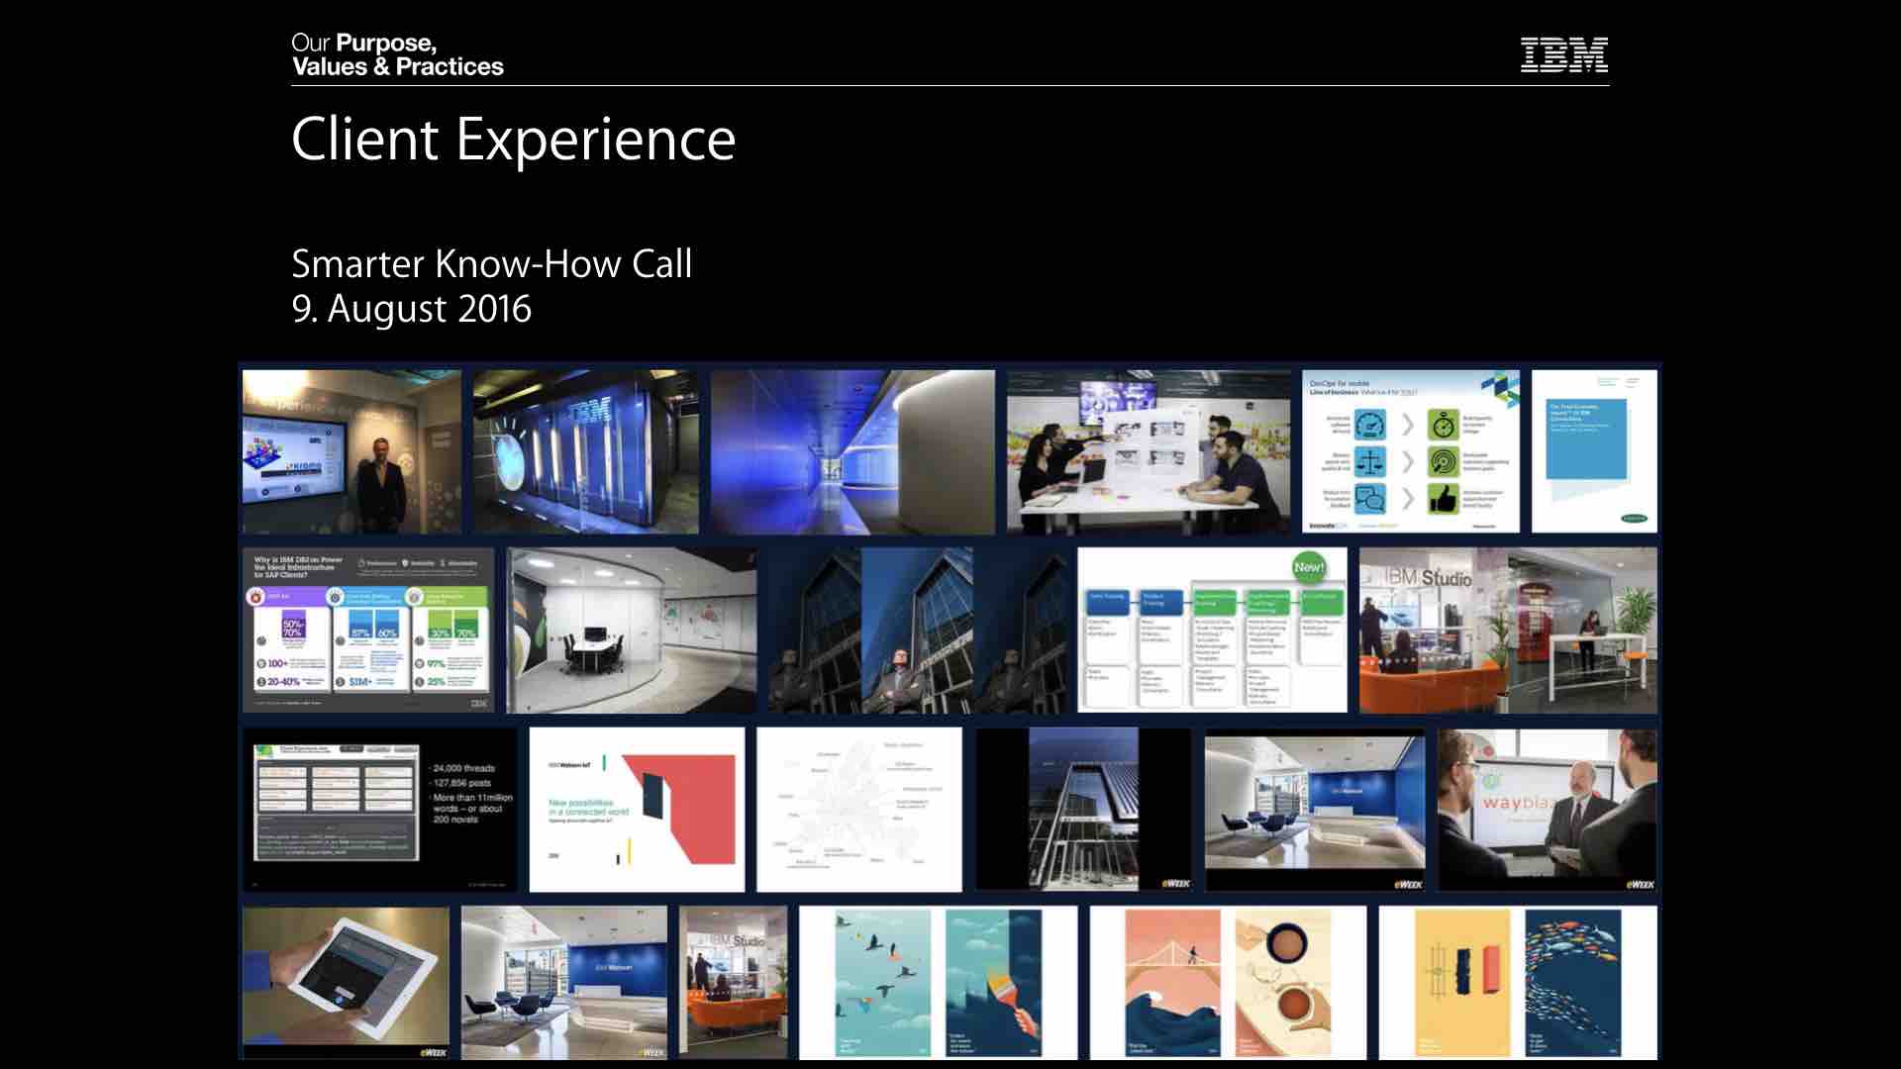Select the 'Client Experience' slide title

click(x=513, y=139)
